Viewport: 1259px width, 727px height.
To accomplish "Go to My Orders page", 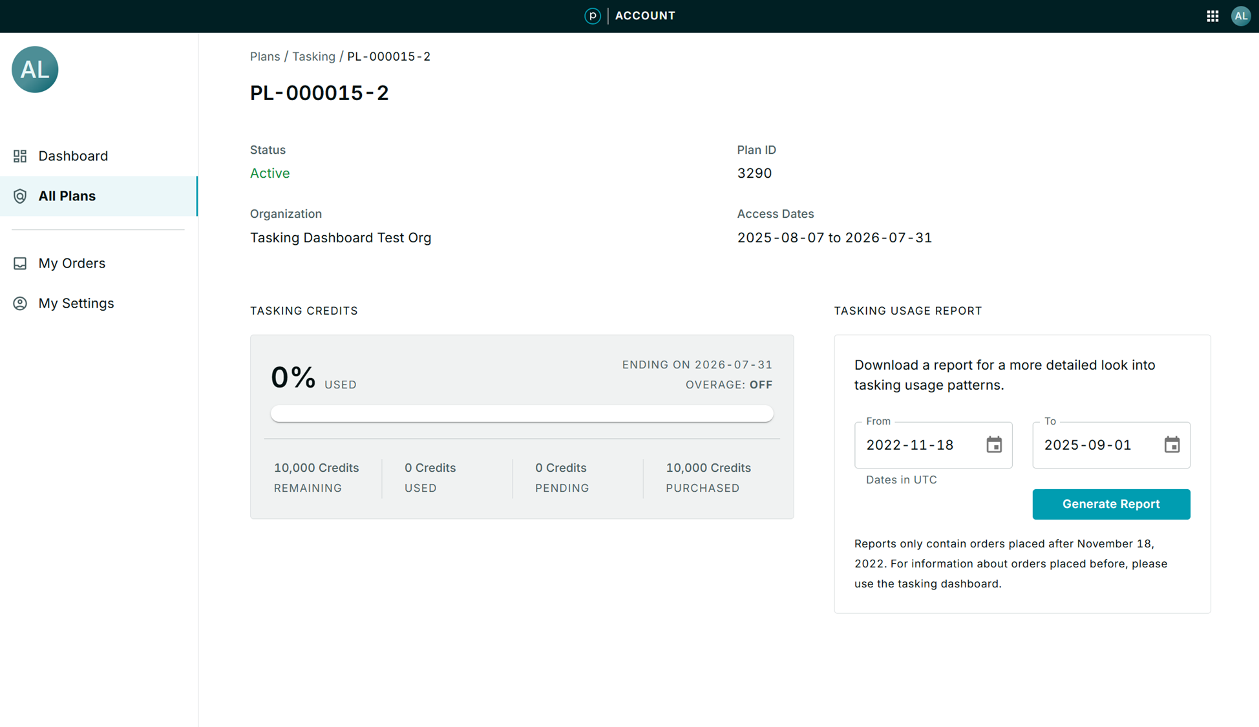I will click(x=72, y=263).
